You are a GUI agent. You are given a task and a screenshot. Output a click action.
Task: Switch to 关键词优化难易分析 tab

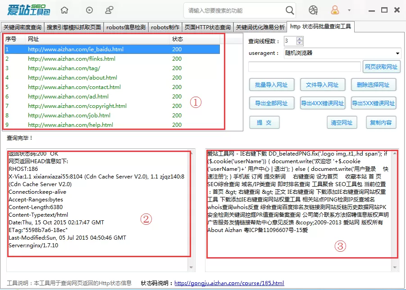coord(260,27)
